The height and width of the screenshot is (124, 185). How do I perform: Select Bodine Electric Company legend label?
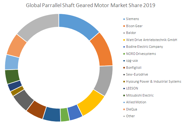pos(145,47)
